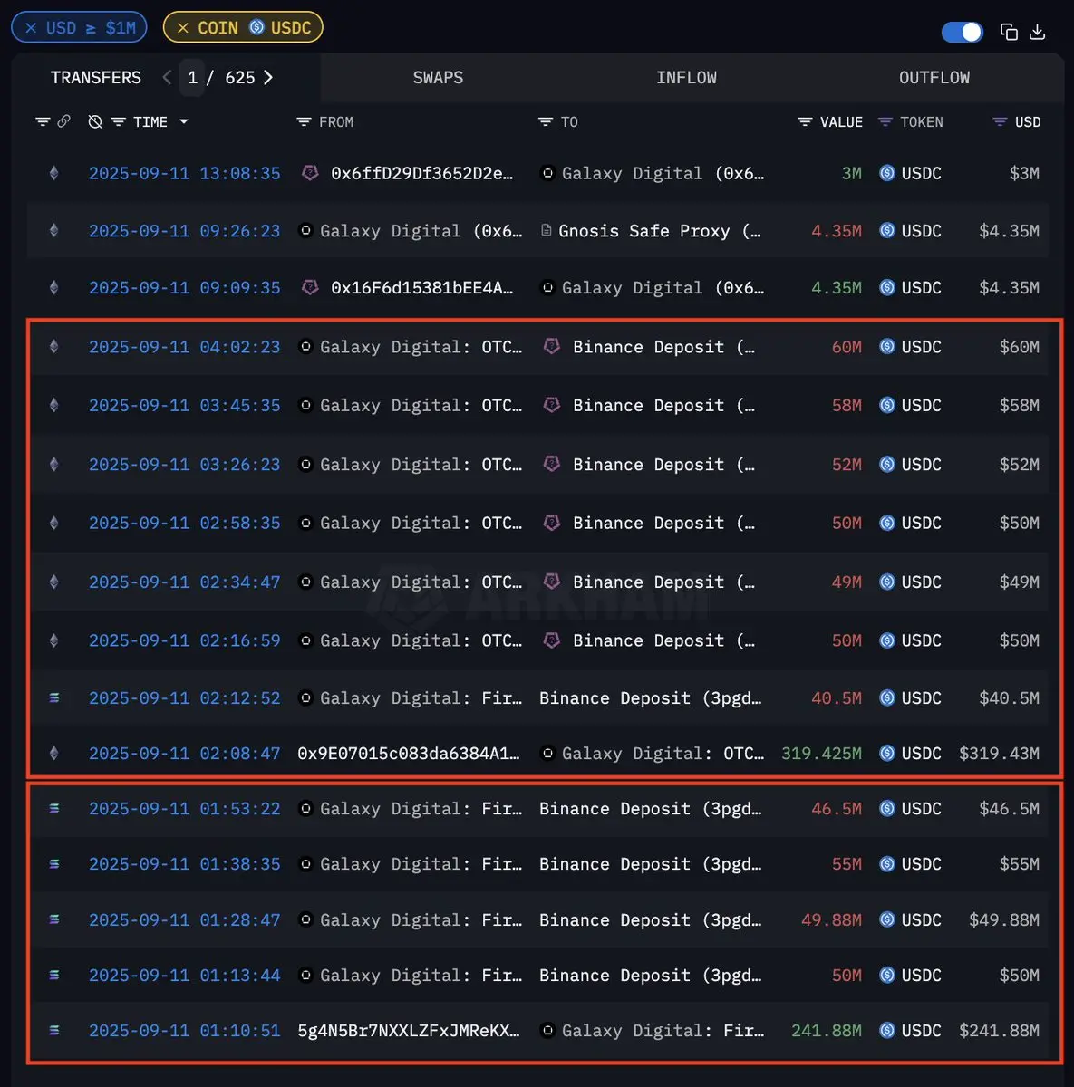Click the $46.5M USD amount

pos(1009,808)
